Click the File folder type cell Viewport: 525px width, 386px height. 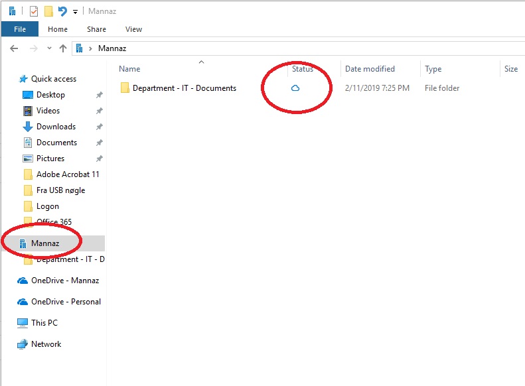click(442, 88)
